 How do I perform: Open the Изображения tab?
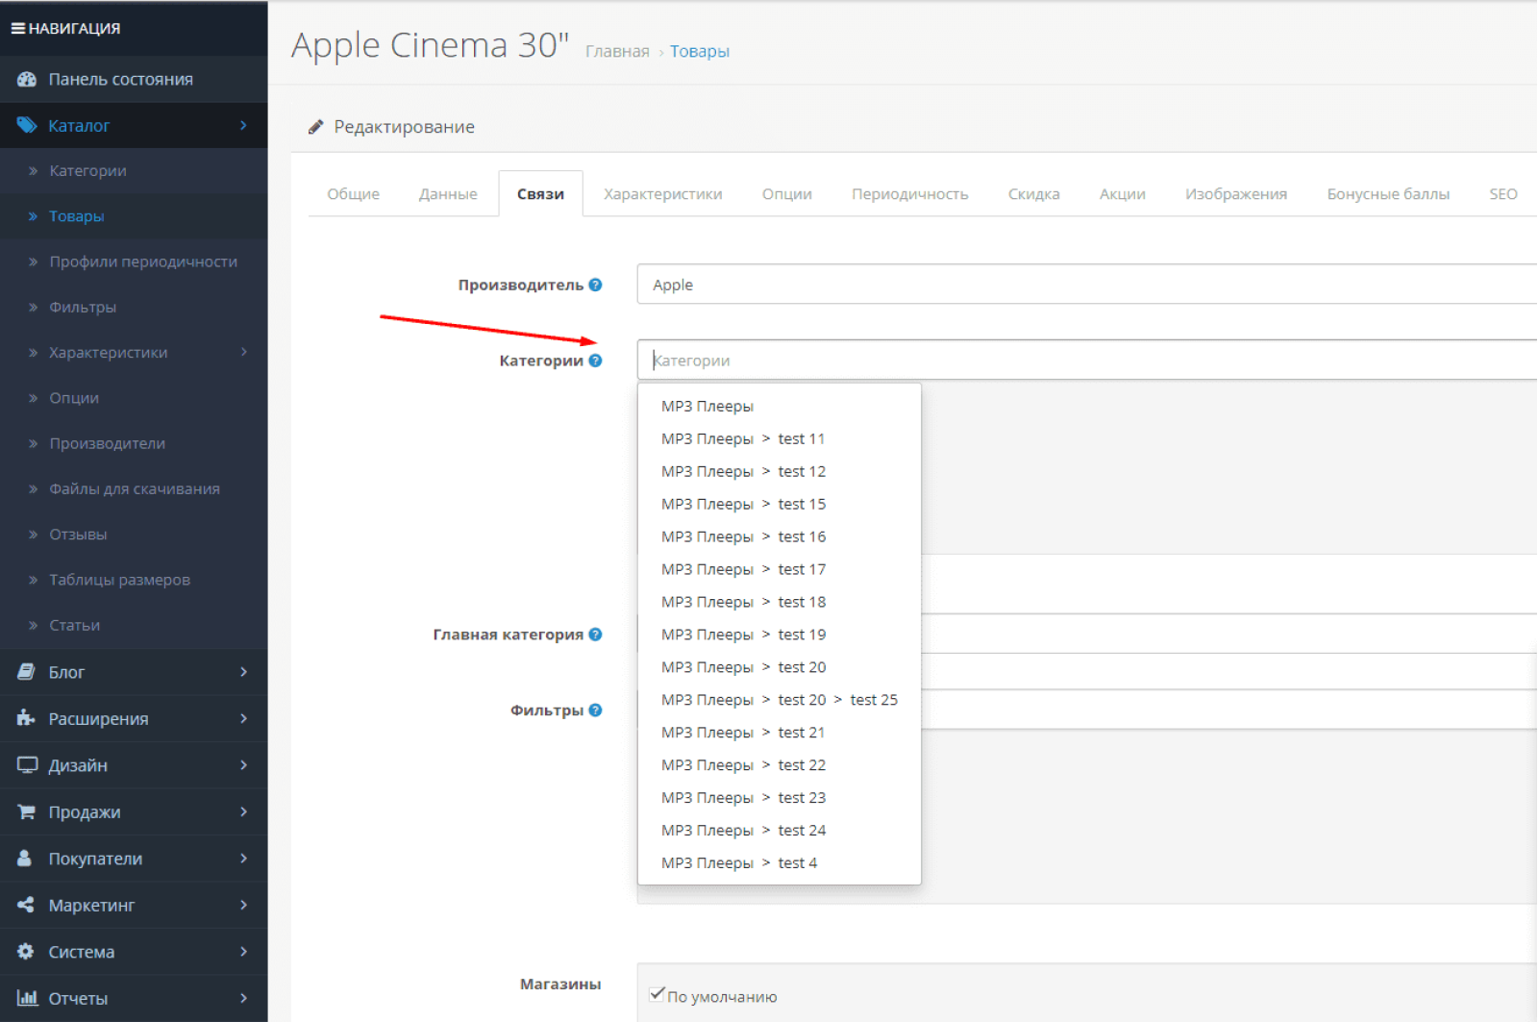click(x=1235, y=194)
